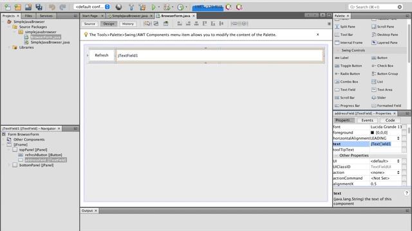
Task: Click the Clean and Build icon
Action: click(x=142, y=7)
